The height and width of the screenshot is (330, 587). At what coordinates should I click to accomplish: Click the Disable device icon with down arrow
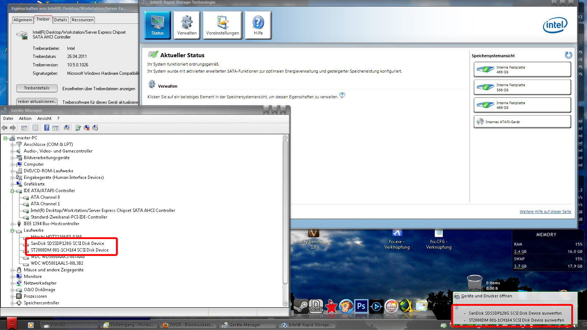coord(95,128)
